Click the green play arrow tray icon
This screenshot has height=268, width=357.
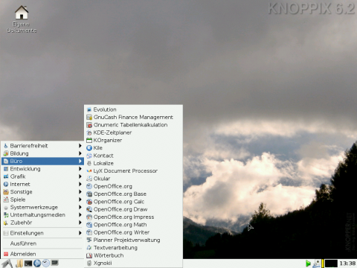point(308,264)
